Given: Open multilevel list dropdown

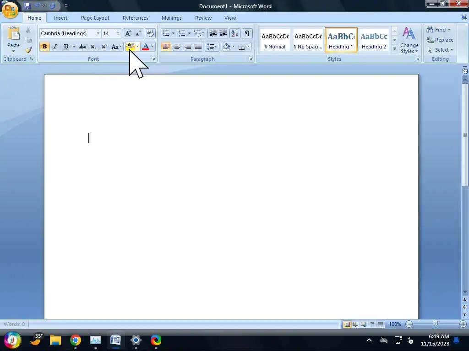Looking at the screenshot, I should click(x=199, y=33).
